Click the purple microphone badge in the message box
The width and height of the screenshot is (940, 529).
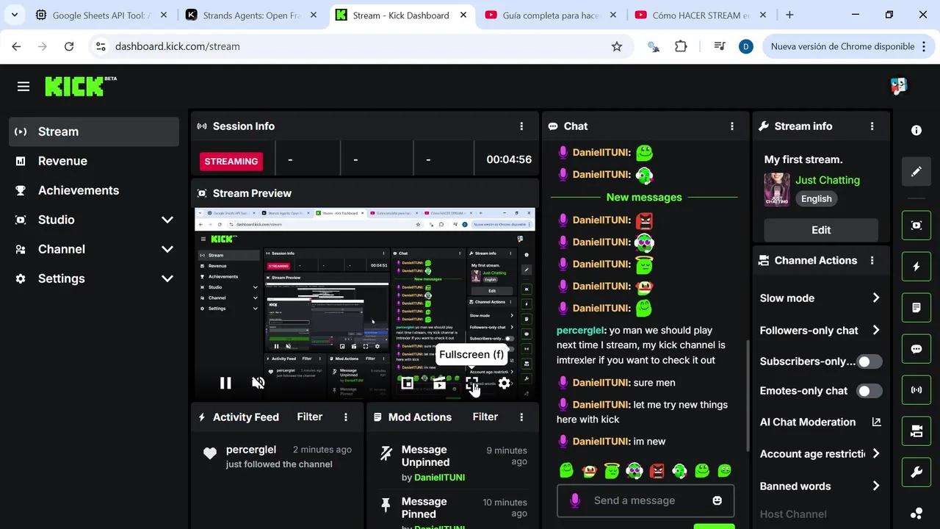click(x=575, y=500)
